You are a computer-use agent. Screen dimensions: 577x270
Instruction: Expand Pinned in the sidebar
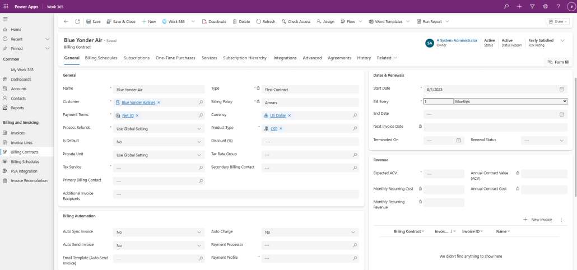click(x=47, y=49)
